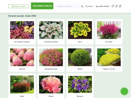
Task: Click the Всі гейхери та тіарели label
Action: click(22, 42)
